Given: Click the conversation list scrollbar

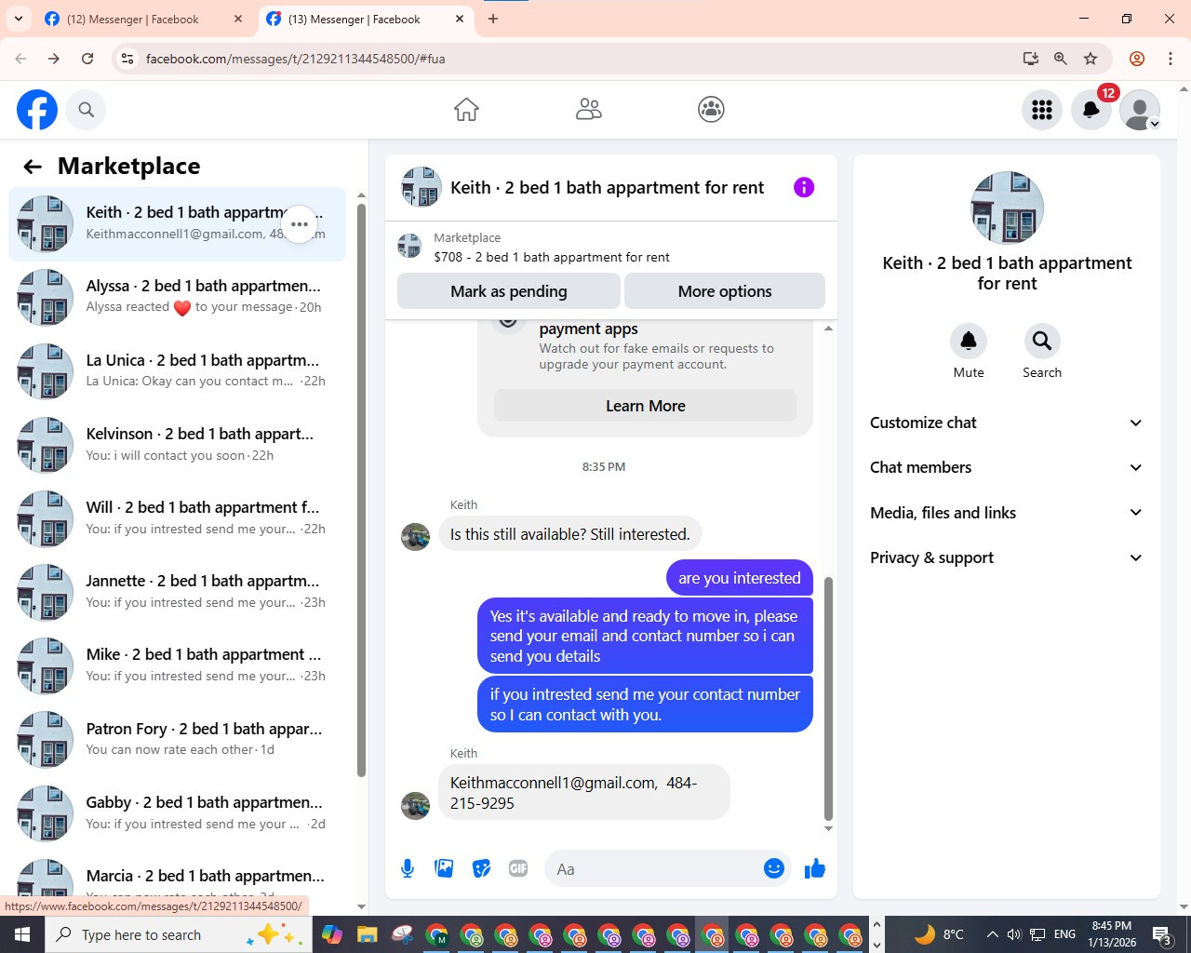Looking at the screenshot, I should click(x=362, y=489).
